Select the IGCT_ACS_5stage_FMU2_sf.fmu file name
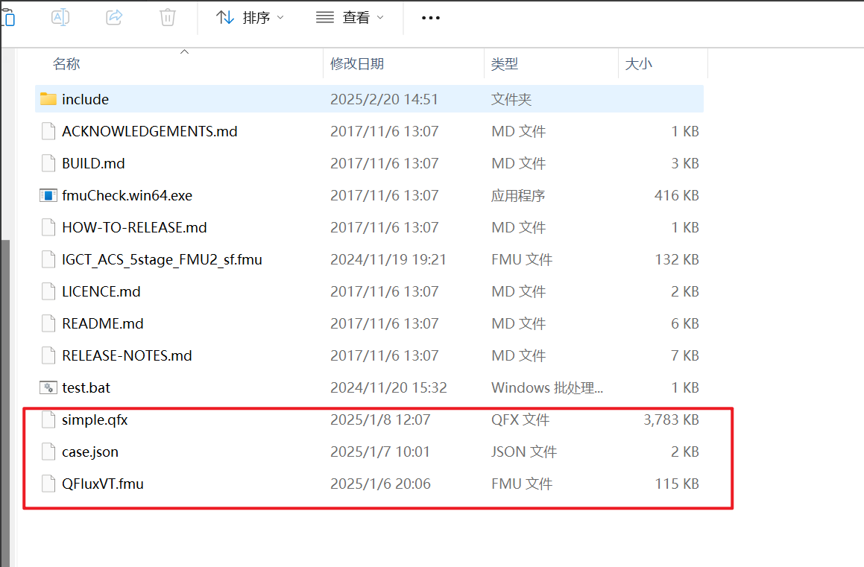Image resolution: width=864 pixels, height=567 pixels. pyautogui.click(x=162, y=259)
